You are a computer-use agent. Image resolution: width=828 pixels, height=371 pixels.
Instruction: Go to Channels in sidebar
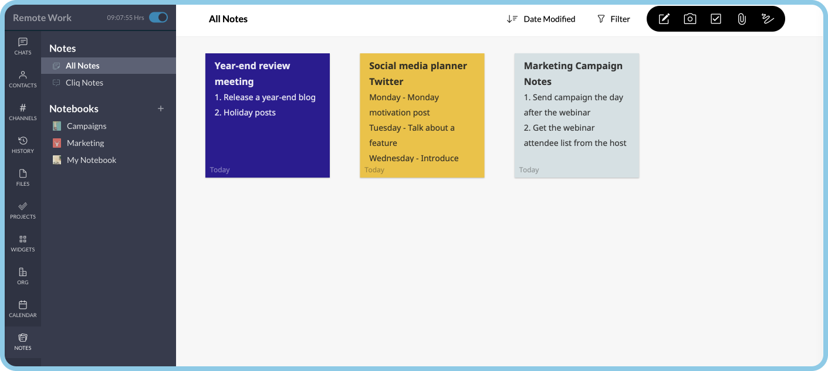pyautogui.click(x=23, y=112)
